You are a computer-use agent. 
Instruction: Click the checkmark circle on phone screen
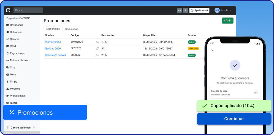pos(235,65)
